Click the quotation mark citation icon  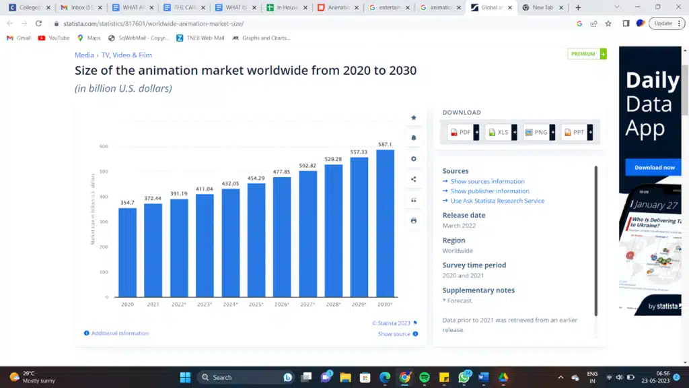point(413,200)
